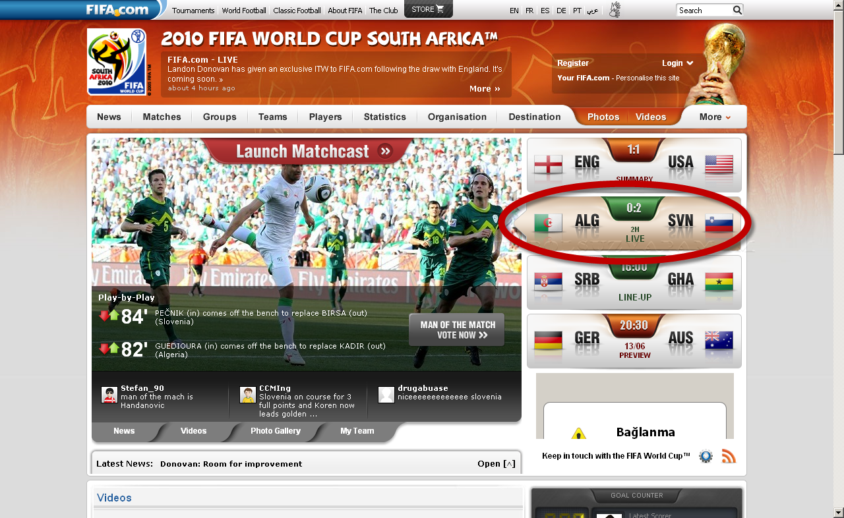The image size is (844, 518).
Task: Click the Algeria flag icon
Action: click(x=548, y=223)
